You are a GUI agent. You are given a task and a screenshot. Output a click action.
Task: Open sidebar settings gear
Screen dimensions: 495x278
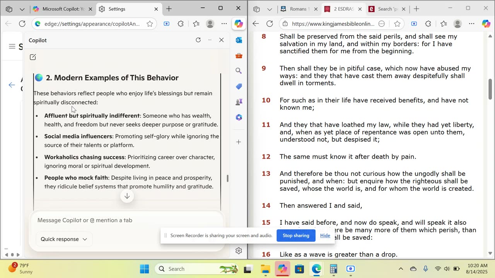pyautogui.click(x=239, y=251)
